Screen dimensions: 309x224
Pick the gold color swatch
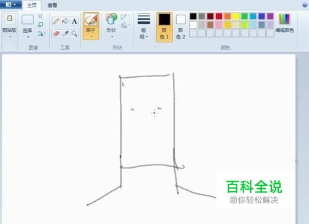227,25
